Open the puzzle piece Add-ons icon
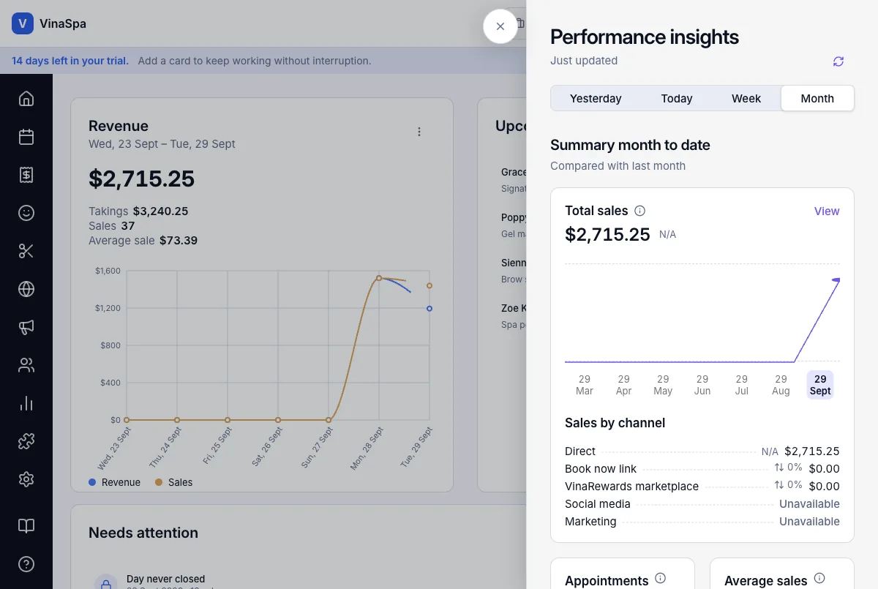Screen dimensions: 878x589 [x=26, y=441]
